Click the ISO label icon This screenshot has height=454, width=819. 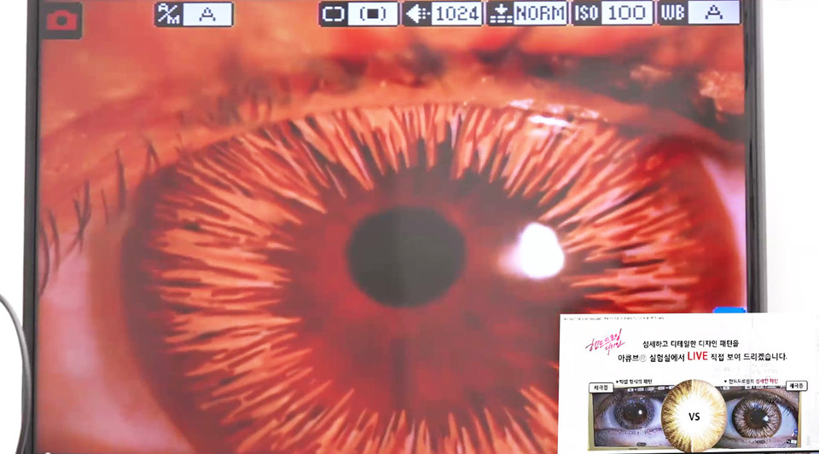point(586,14)
